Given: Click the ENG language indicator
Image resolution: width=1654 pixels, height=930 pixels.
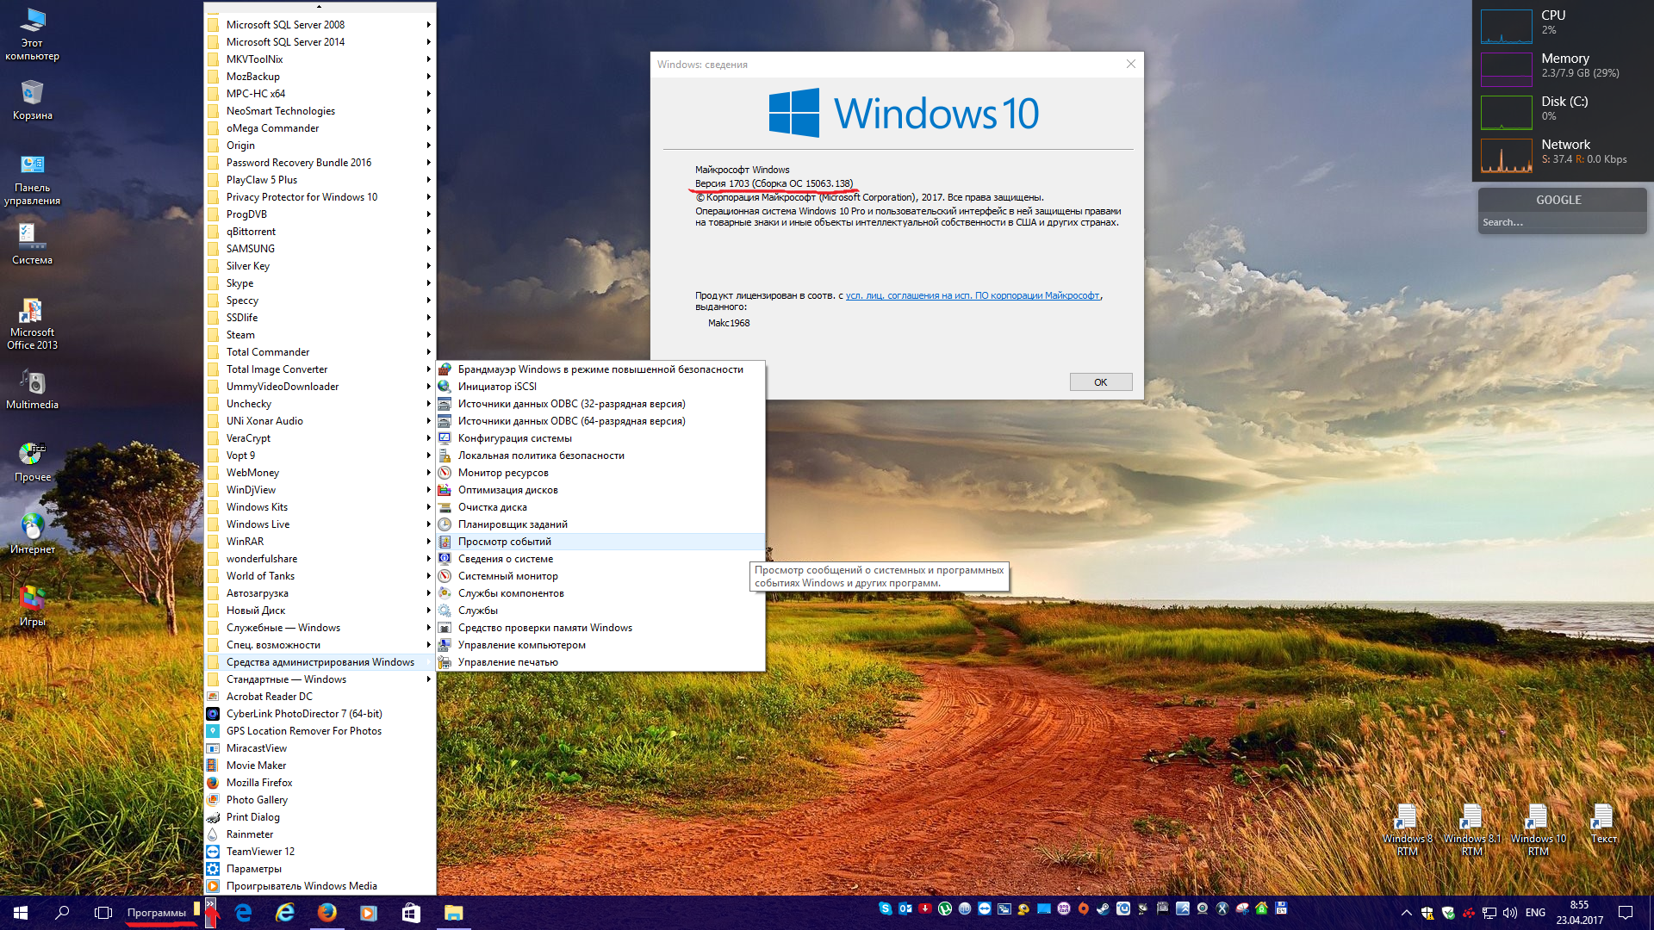Looking at the screenshot, I should point(1535,913).
